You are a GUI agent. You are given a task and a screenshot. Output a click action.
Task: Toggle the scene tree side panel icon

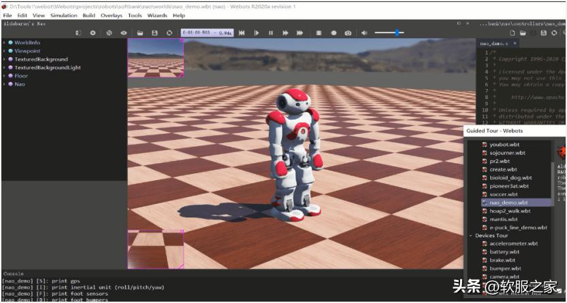tap(78, 33)
